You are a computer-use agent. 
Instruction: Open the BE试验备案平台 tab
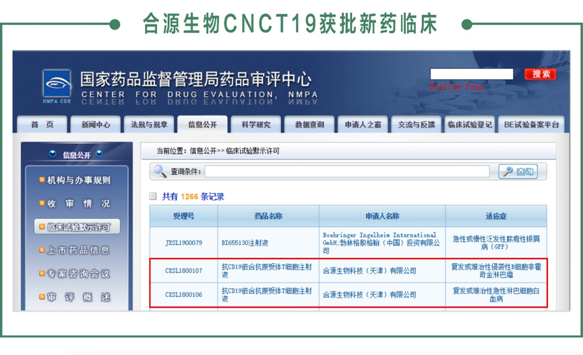tap(531, 124)
